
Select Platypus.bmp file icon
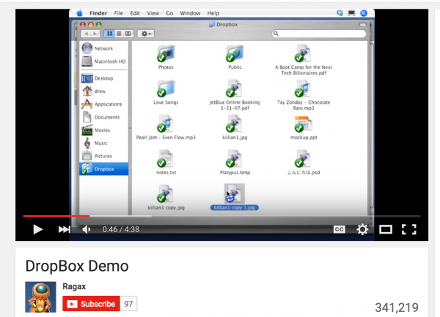tap(235, 158)
